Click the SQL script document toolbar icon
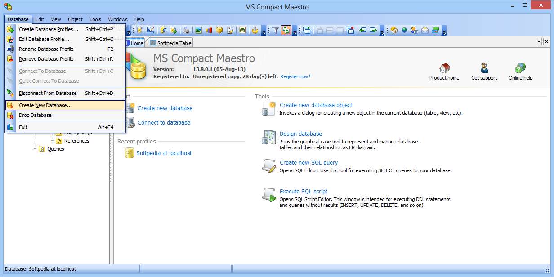Viewport: 554px width, 277px height. [173, 30]
